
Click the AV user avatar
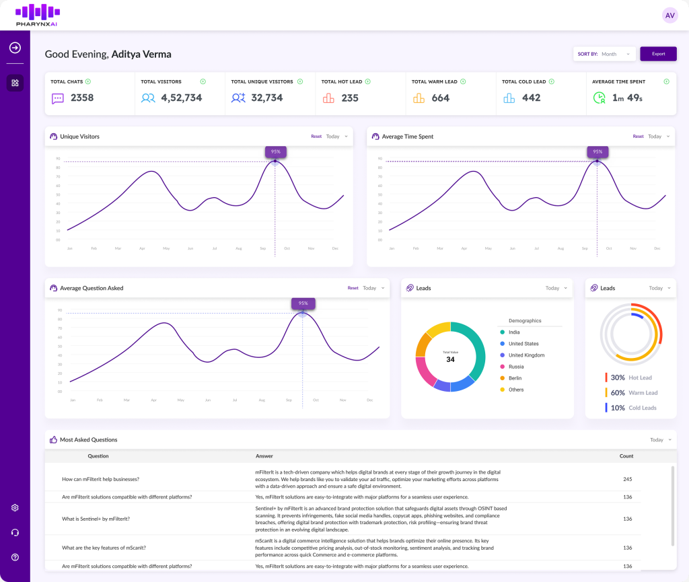tap(669, 15)
